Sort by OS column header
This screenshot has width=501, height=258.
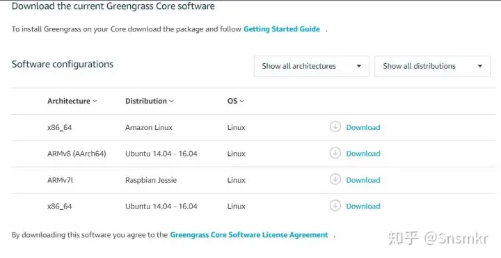235,101
